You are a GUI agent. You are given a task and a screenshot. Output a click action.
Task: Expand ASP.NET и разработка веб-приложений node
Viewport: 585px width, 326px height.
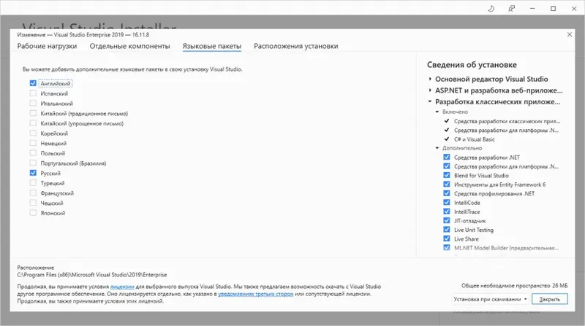430,90
